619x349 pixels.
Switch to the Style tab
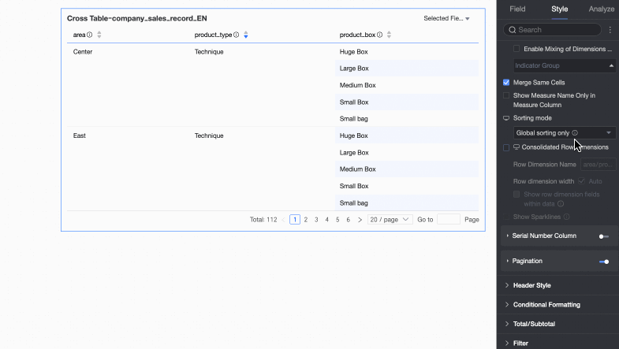pos(559,9)
